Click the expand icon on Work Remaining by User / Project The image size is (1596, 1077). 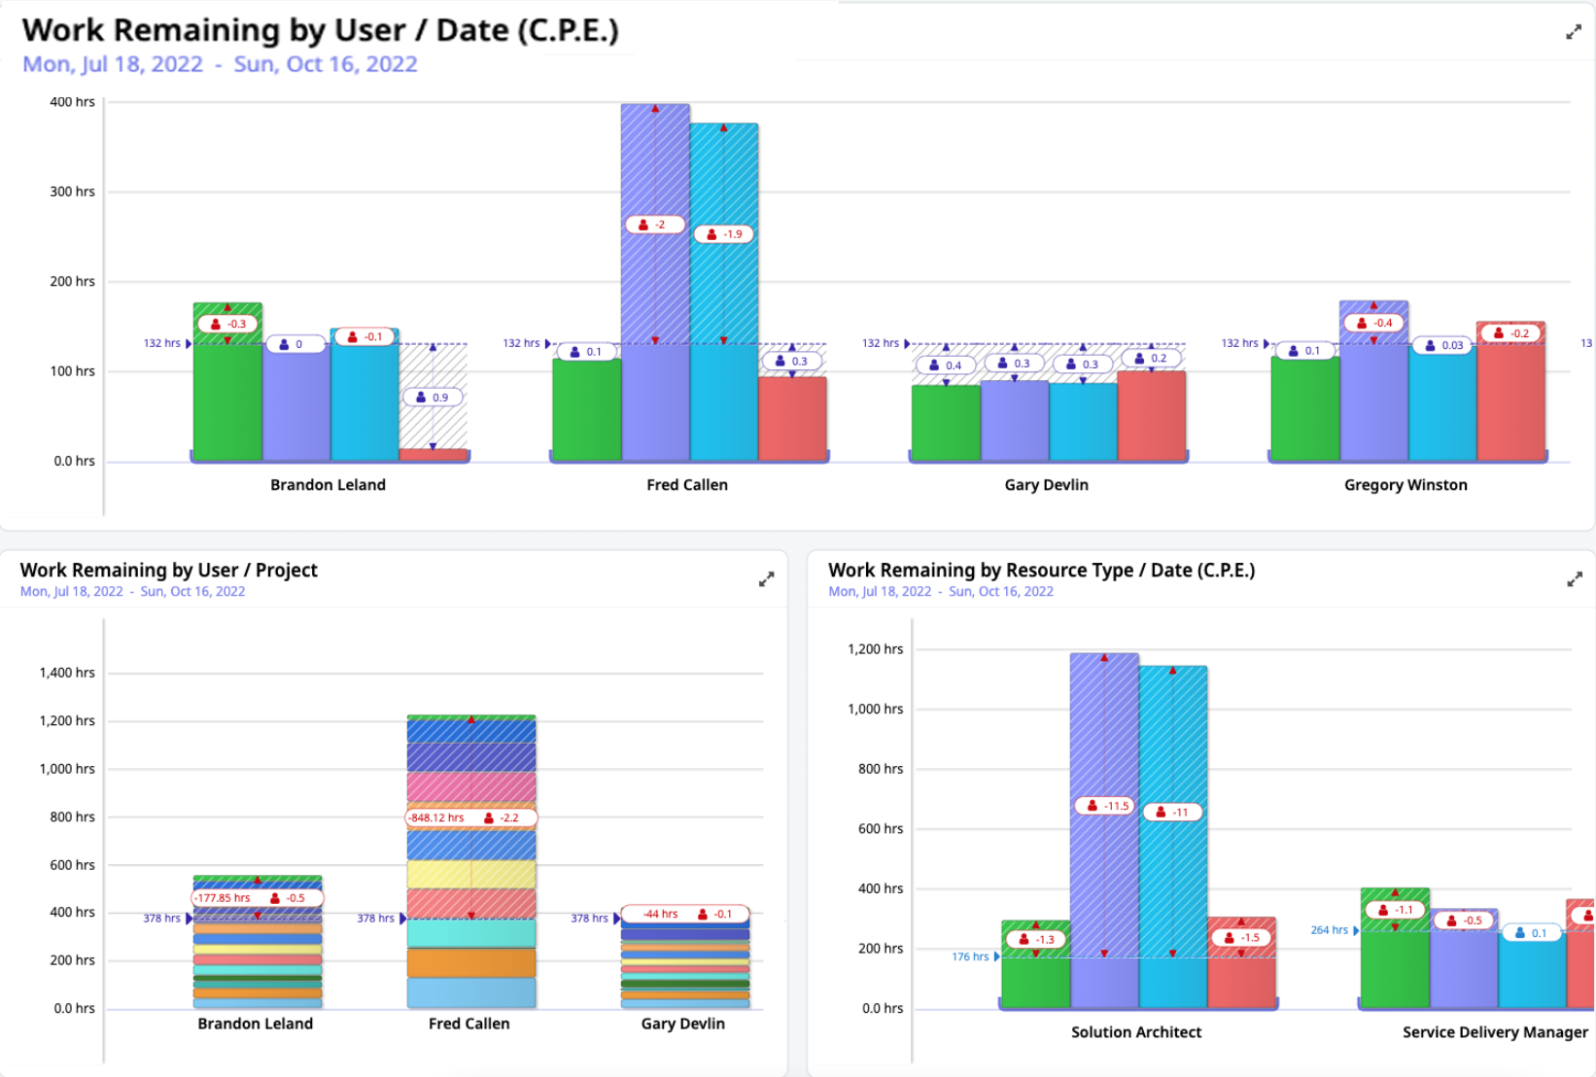coord(767,578)
